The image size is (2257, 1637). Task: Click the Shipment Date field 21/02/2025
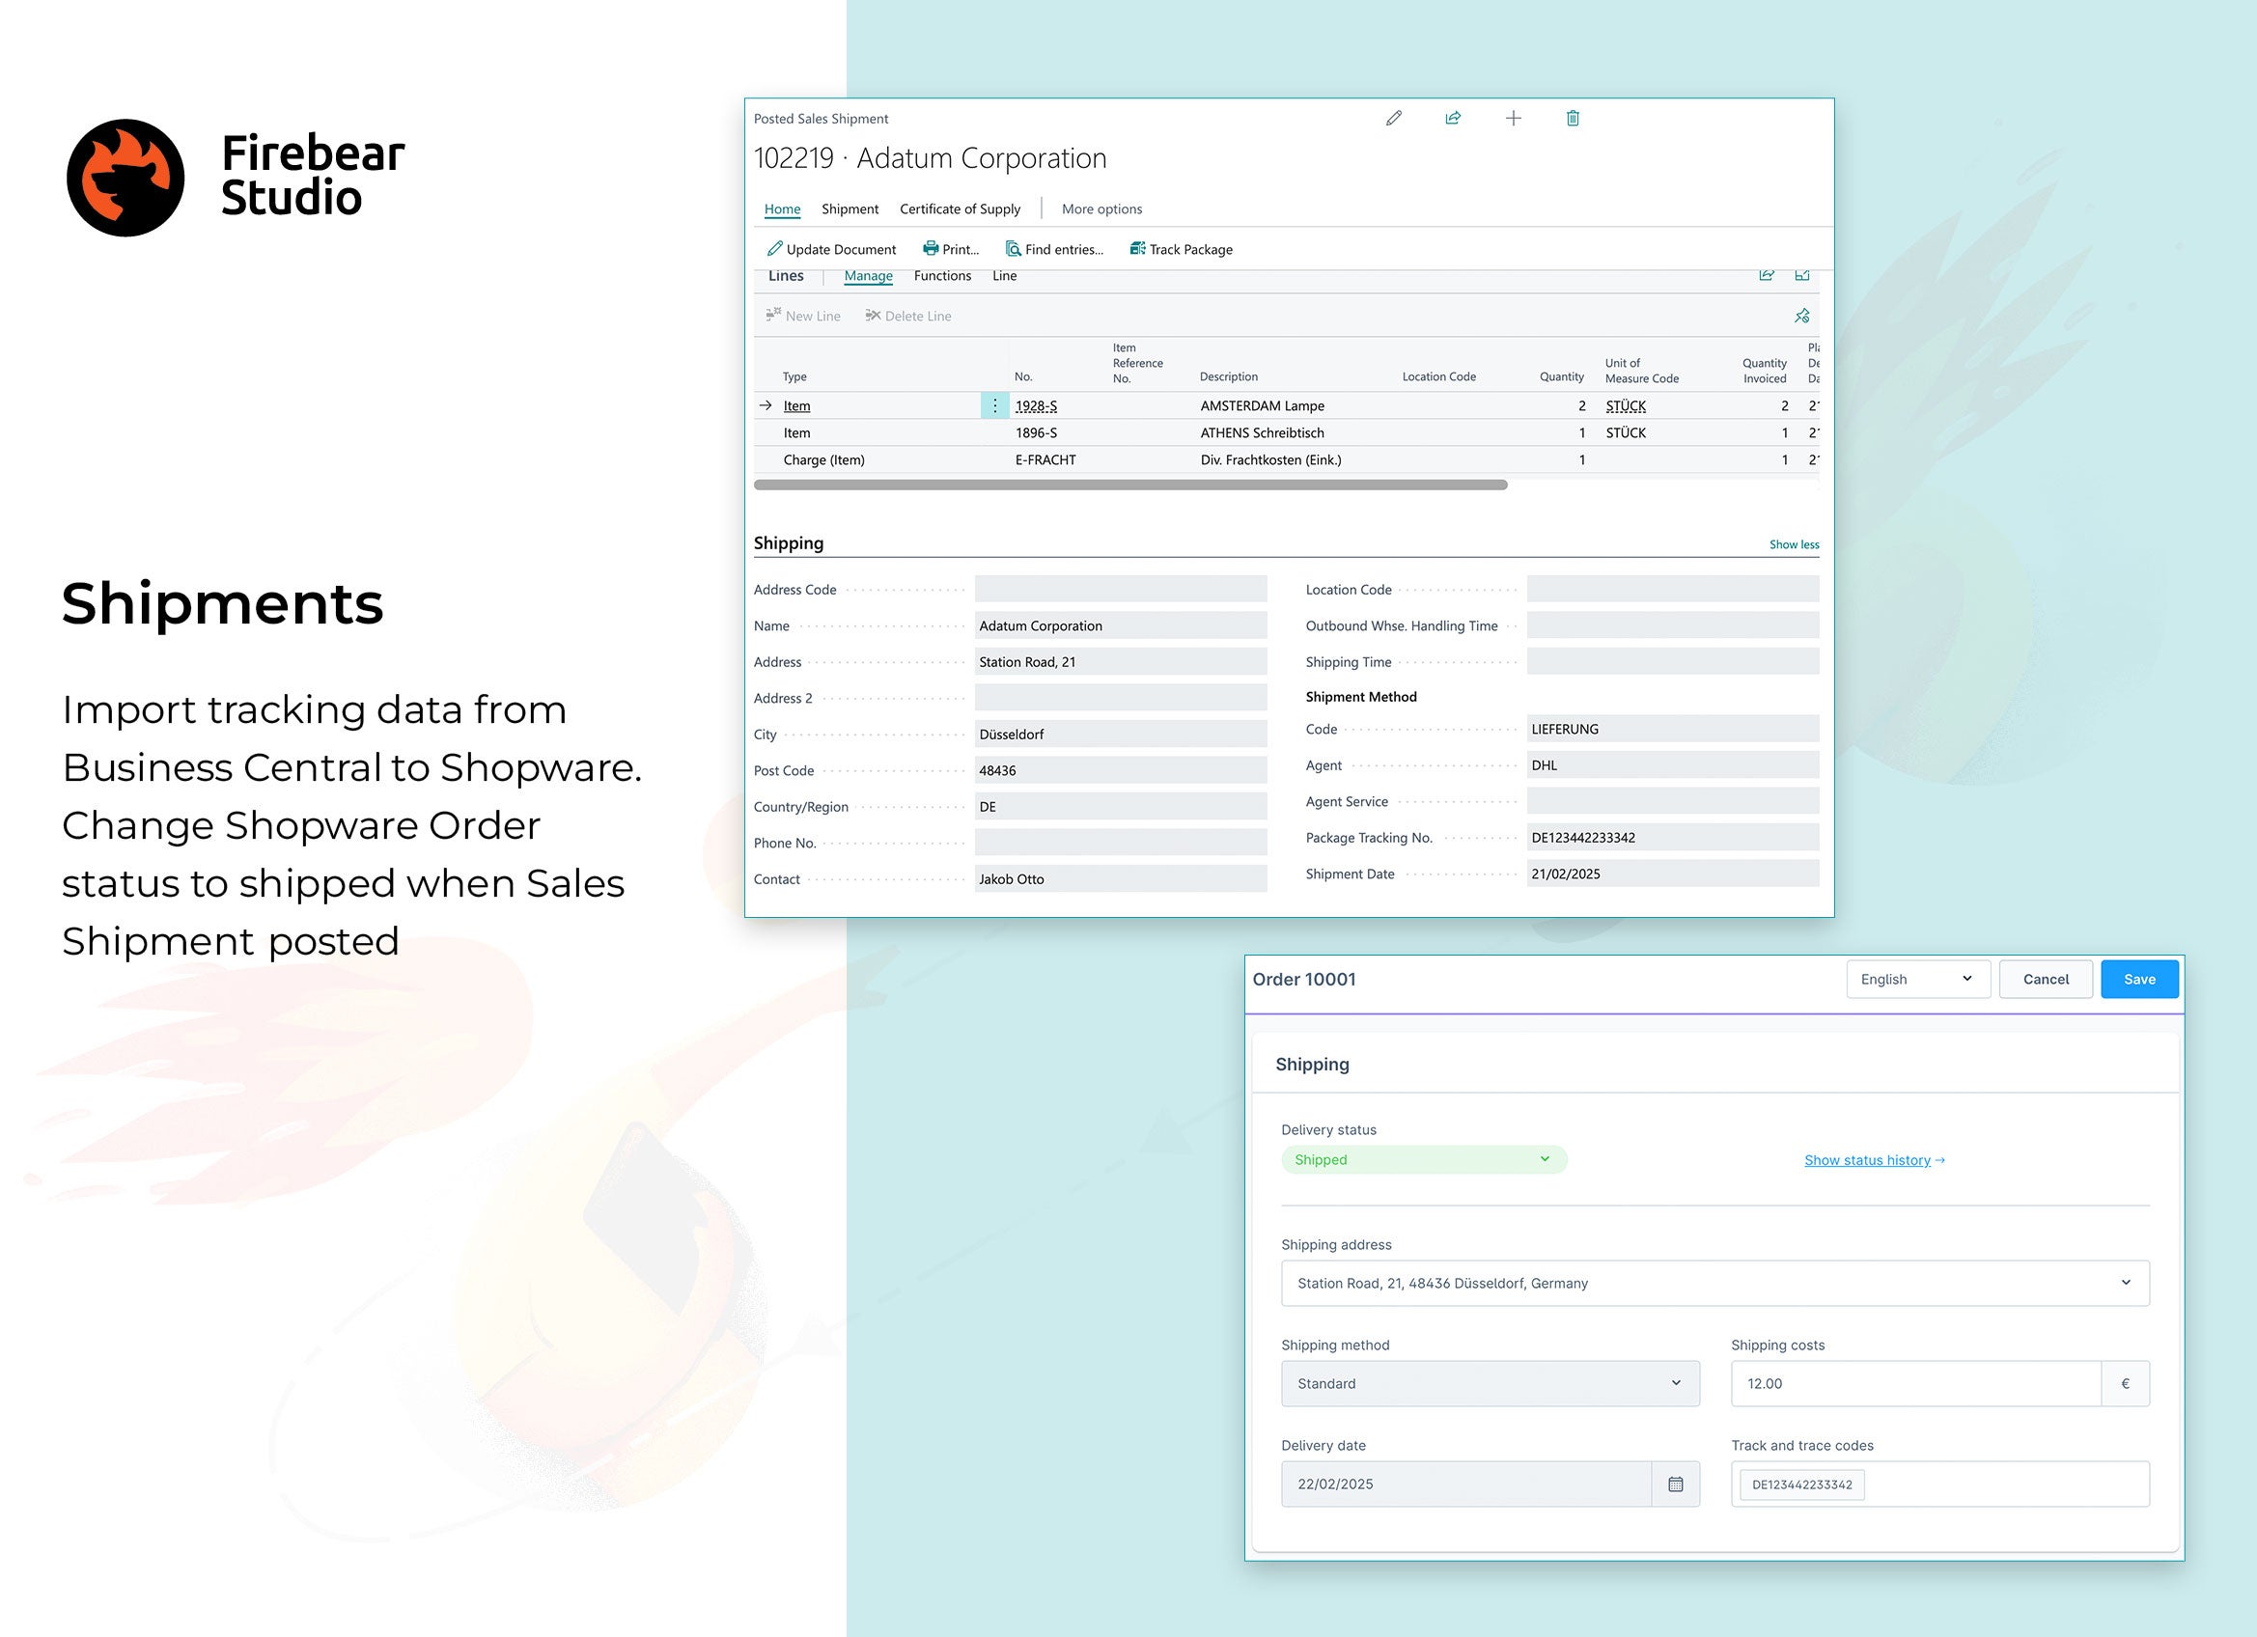pyautogui.click(x=1672, y=874)
